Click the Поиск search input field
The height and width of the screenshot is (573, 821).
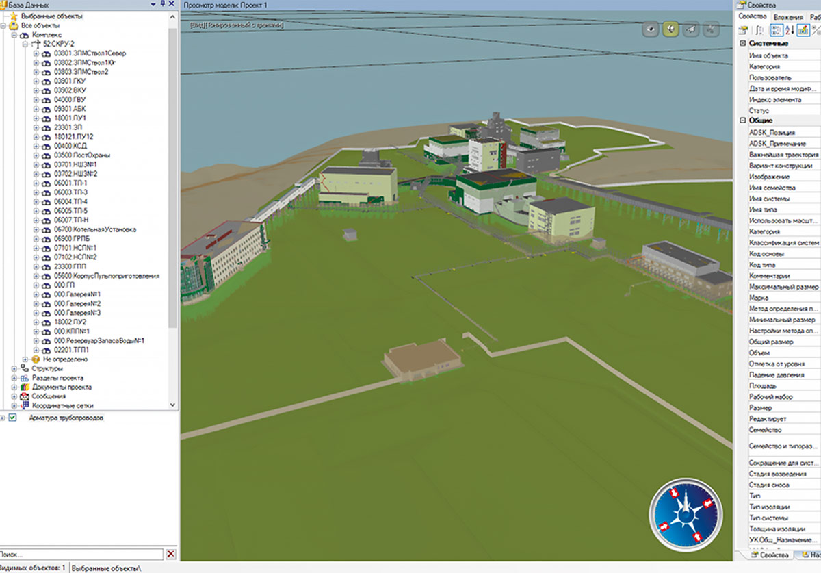pyautogui.click(x=81, y=554)
